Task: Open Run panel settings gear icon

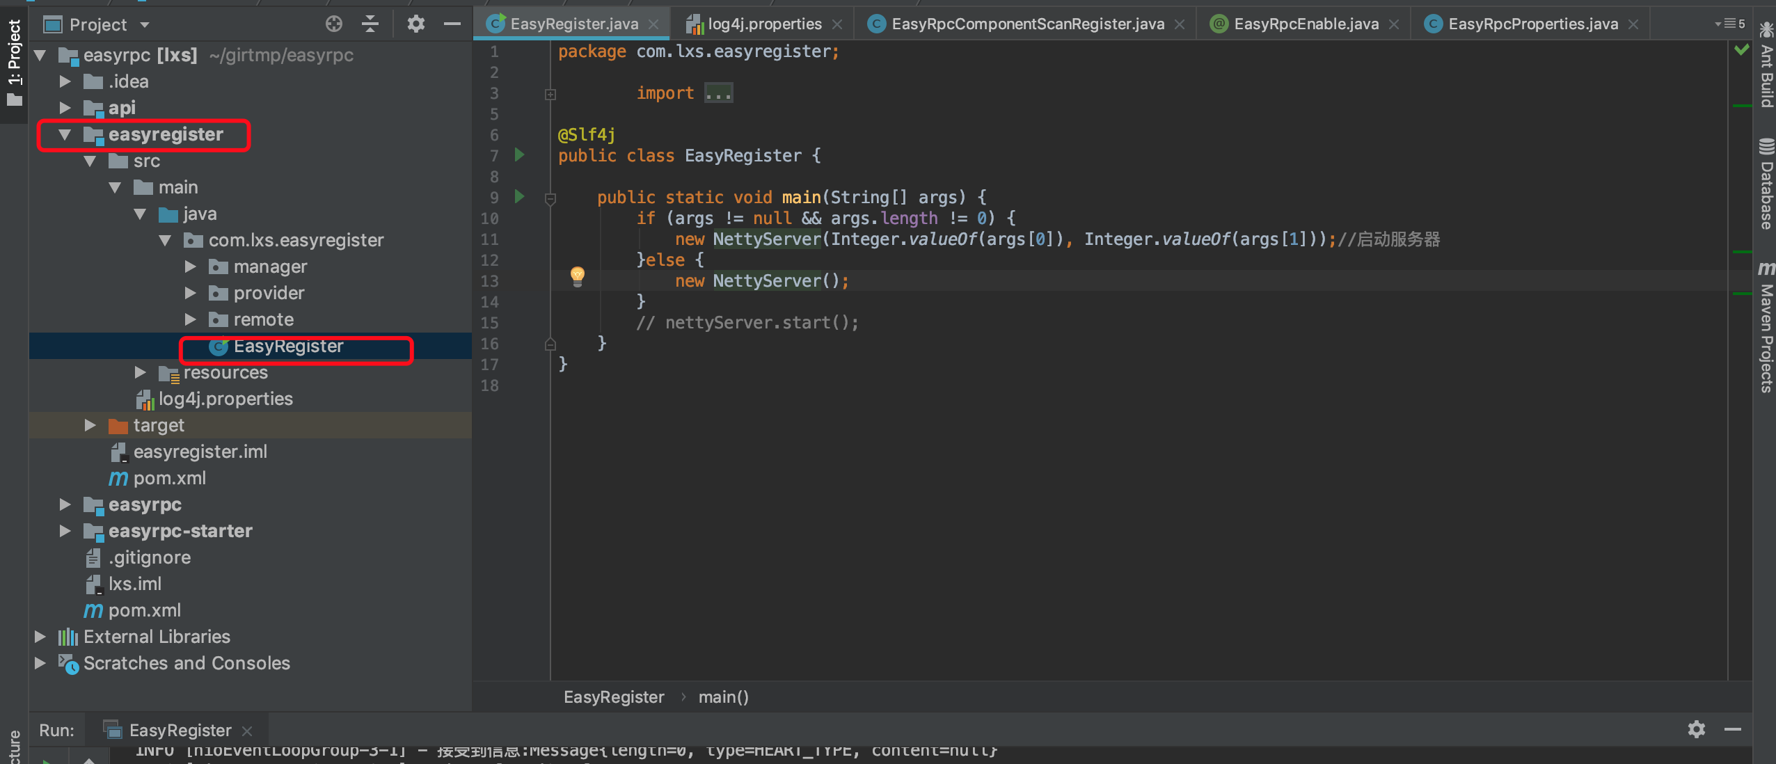Action: pyautogui.click(x=1696, y=729)
